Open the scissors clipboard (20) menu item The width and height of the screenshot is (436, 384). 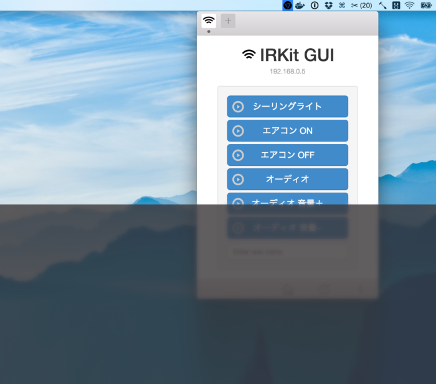[361, 5]
